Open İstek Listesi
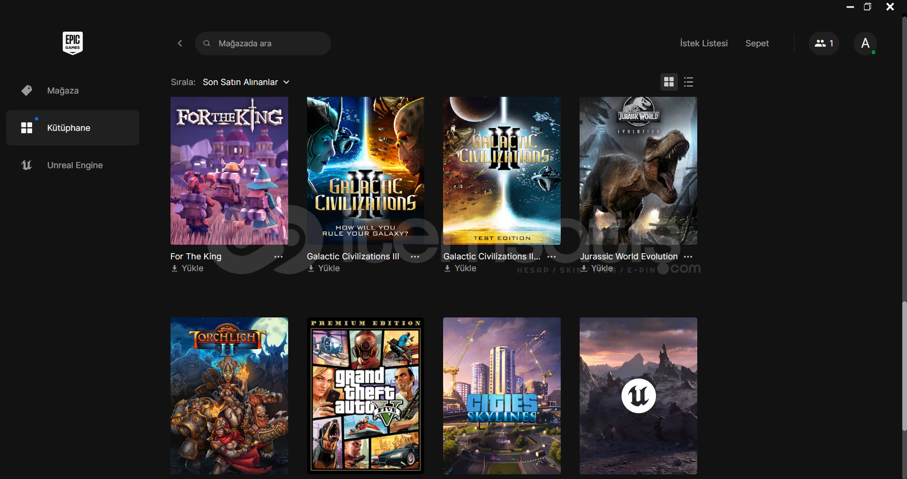This screenshot has height=479, width=907. click(704, 43)
